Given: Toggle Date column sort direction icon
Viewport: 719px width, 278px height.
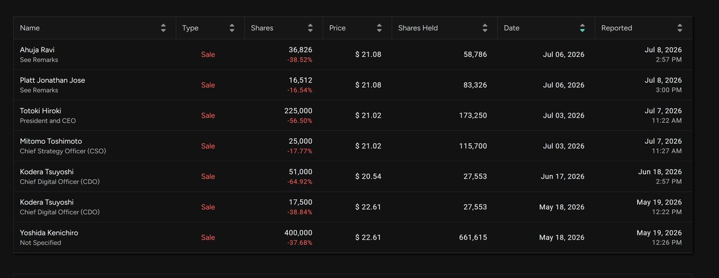Looking at the screenshot, I should click(582, 28).
